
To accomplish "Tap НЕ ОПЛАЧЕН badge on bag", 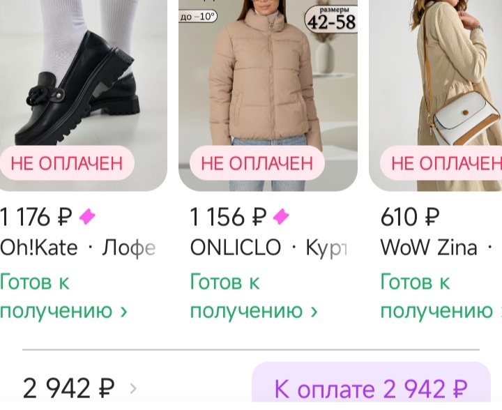I will click(441, 163).
